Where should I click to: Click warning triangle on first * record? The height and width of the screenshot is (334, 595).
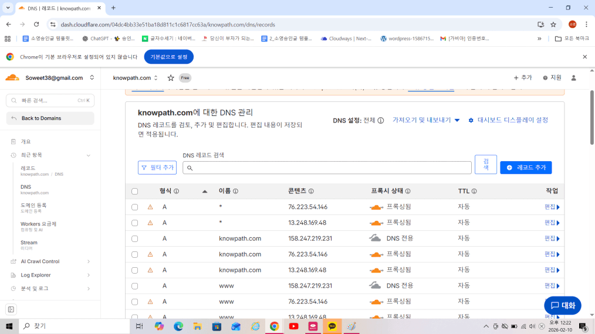(x=150, y=207)
